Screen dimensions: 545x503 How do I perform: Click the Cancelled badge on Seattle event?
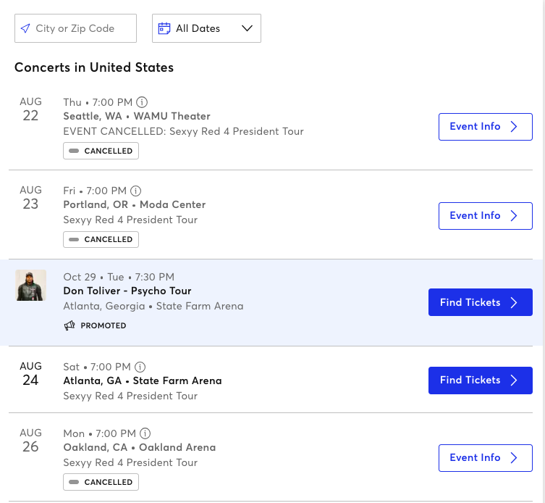point(101,151)
